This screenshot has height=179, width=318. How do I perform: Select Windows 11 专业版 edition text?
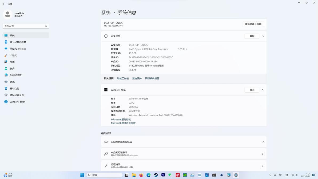coord(139,99)
